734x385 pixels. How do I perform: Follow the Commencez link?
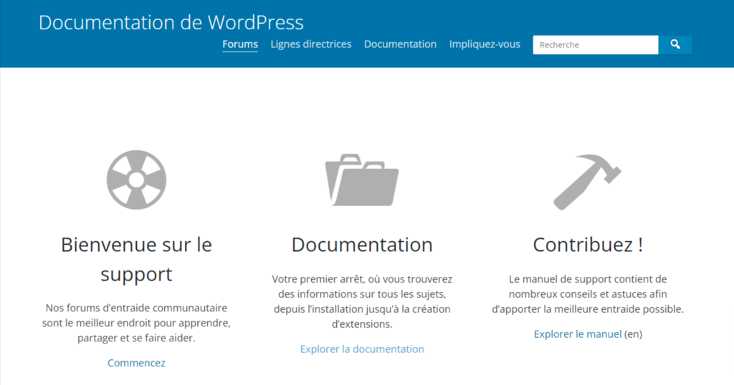coord(136,363)
